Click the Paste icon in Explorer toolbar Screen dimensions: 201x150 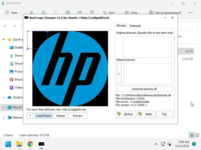[56, 12]
